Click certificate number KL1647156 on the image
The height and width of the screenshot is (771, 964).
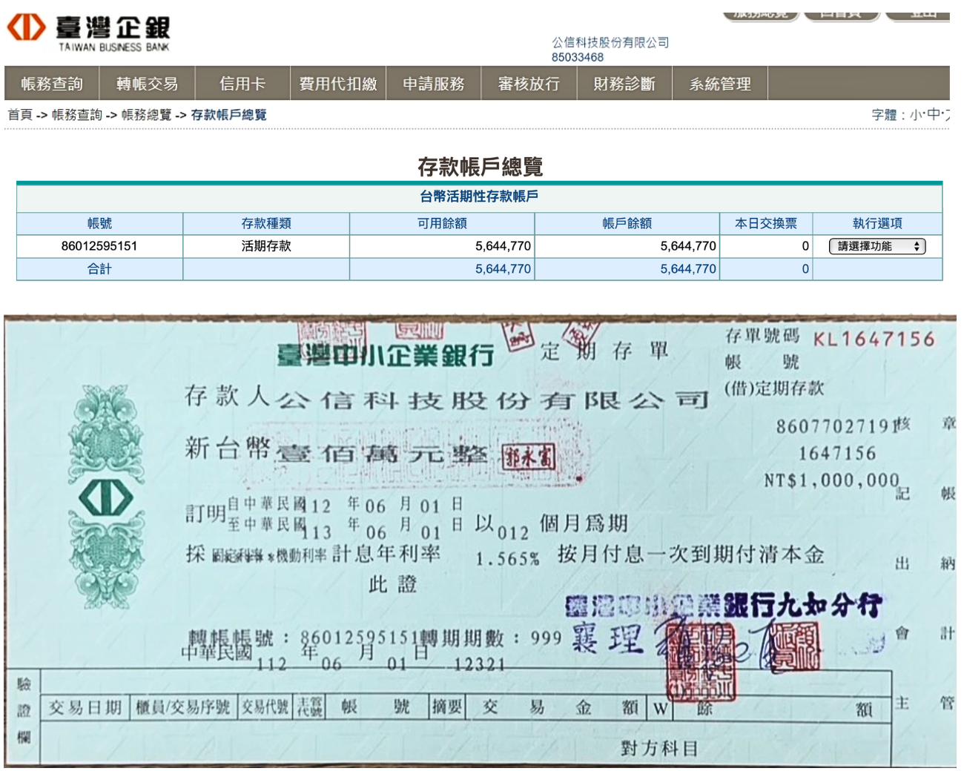[x=874, y=340]
